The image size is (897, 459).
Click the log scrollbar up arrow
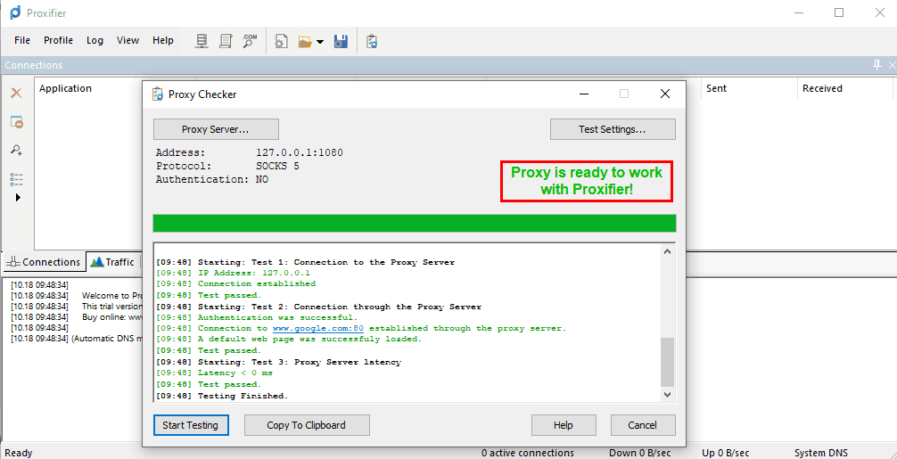click(668, 251)
